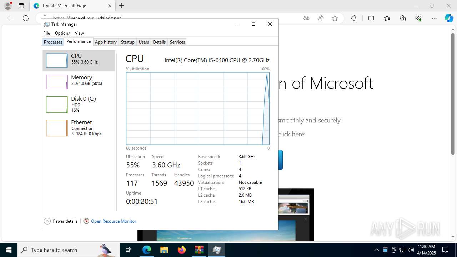This screenshot has width=457, height=257.
Task: Click the Edge scrollbar down arrow
Action: (x=453, y=236)
